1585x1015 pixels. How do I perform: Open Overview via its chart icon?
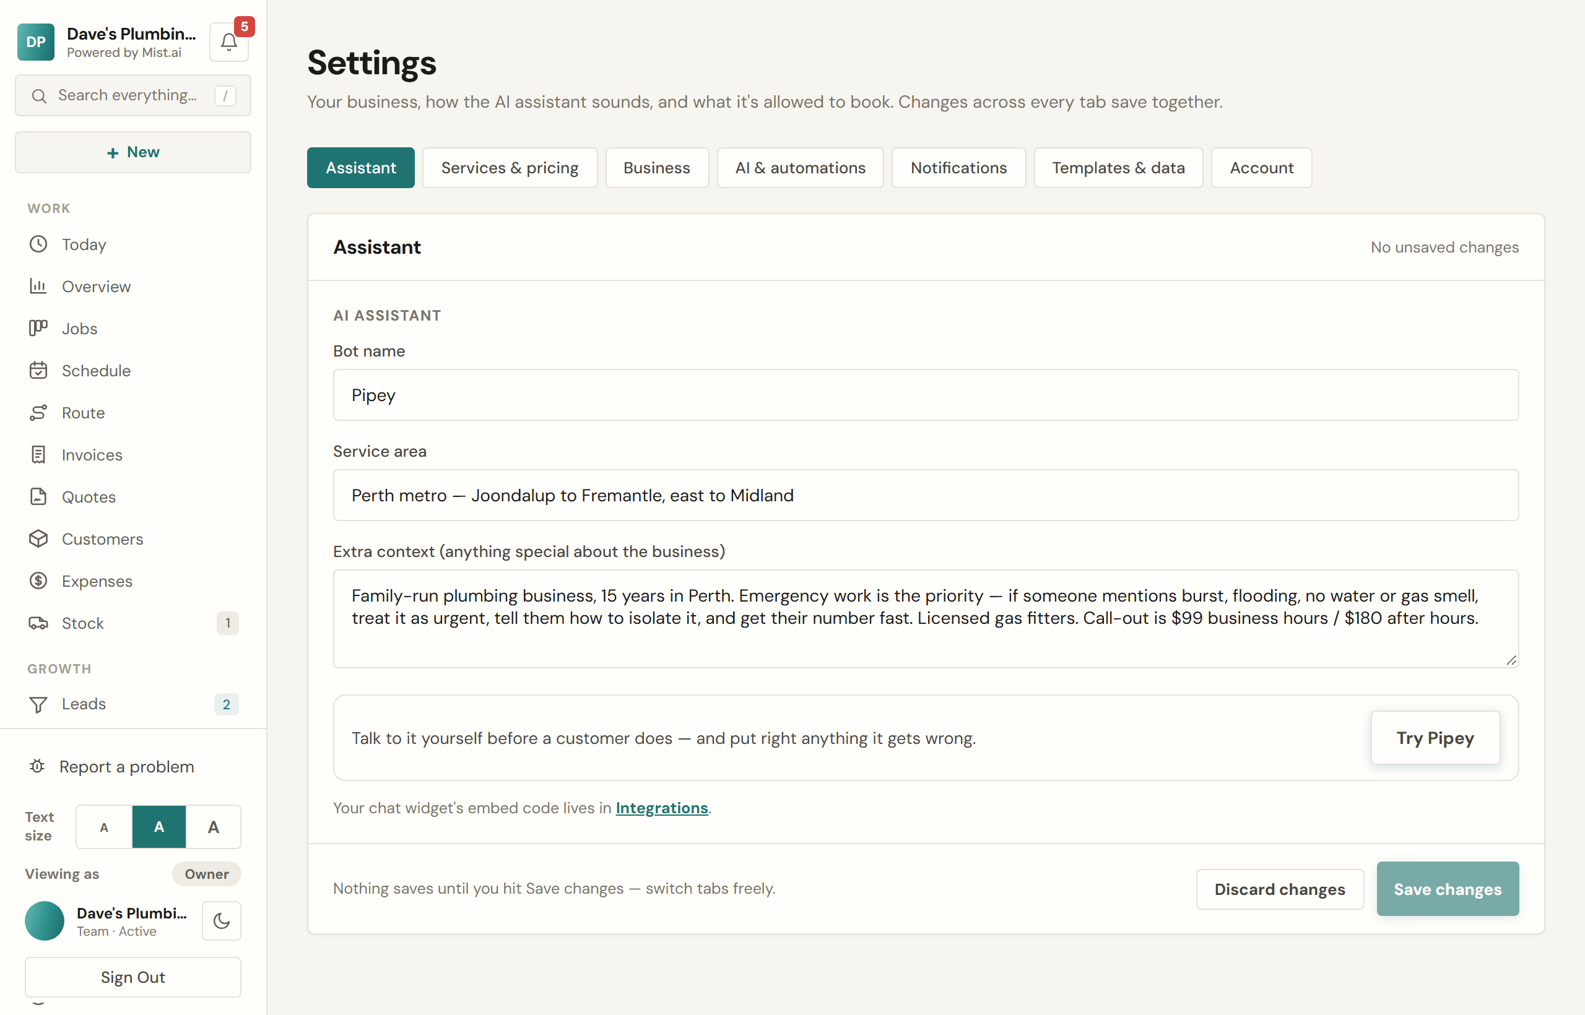[x=38, y=286]
